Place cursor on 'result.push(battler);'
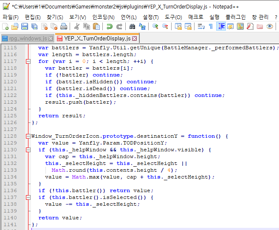Image resolution: width=279 pixels, height=230 pixels. click(80, 102)
